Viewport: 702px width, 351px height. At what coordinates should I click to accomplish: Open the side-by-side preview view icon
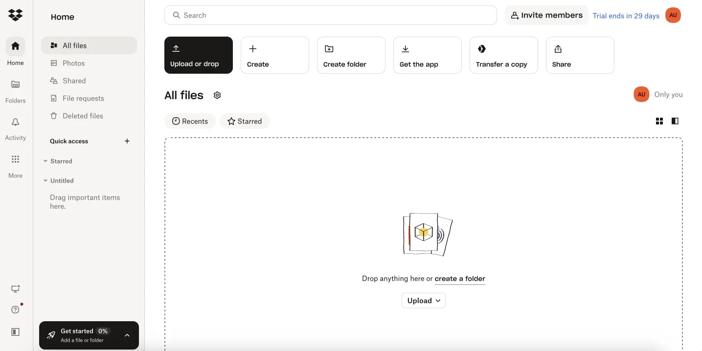[x=675, y=121]
